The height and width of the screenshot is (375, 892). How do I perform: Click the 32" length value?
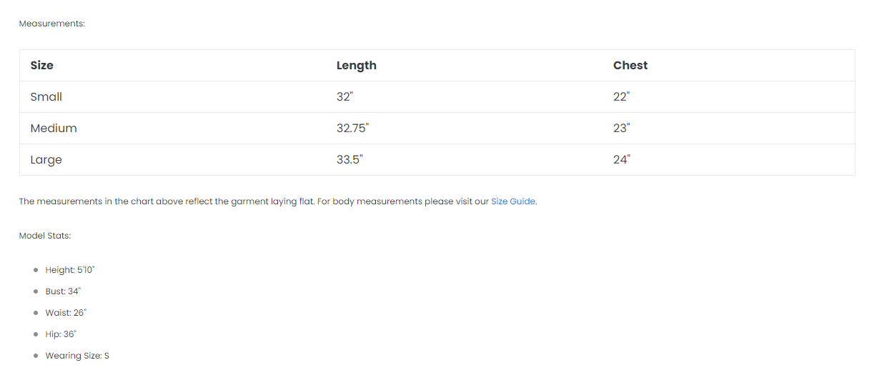coord(345,96)
